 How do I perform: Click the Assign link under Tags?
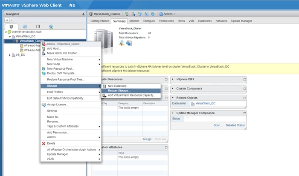click(x=148, y=139)
